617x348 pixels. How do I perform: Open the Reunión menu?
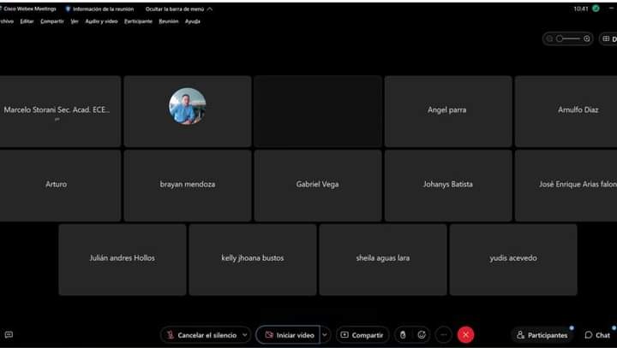(169, 21)
